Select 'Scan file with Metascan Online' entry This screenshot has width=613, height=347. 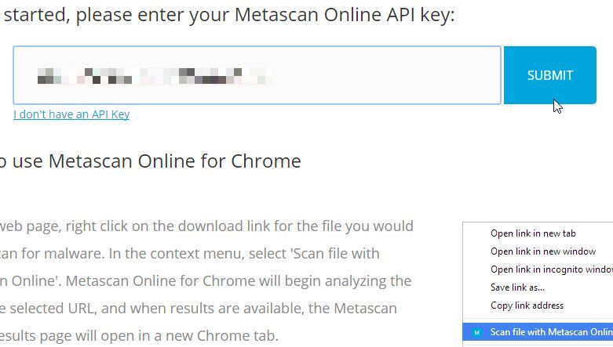(x=538, y=332)
